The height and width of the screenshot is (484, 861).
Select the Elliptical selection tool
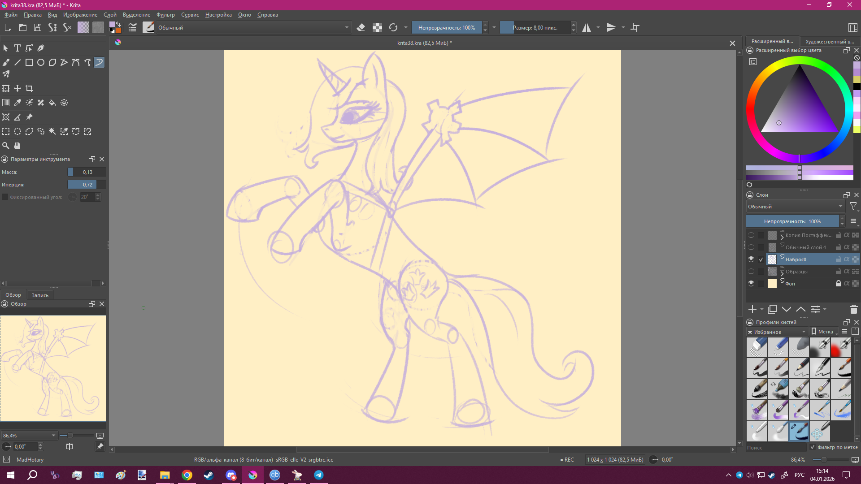click(x=17, y=131)
